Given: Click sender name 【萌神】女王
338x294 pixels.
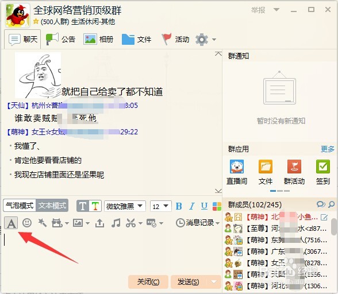Looking at the screenshot, I should (36, 132).
